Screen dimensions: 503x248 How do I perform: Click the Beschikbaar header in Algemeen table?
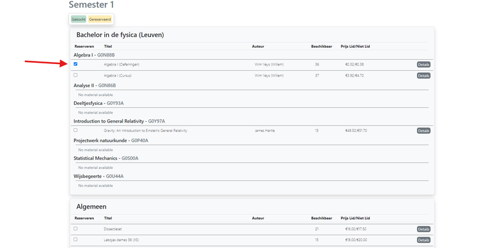pos(321,218)
